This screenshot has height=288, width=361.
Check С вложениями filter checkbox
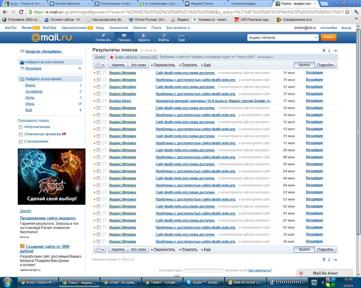pos(21,142)
